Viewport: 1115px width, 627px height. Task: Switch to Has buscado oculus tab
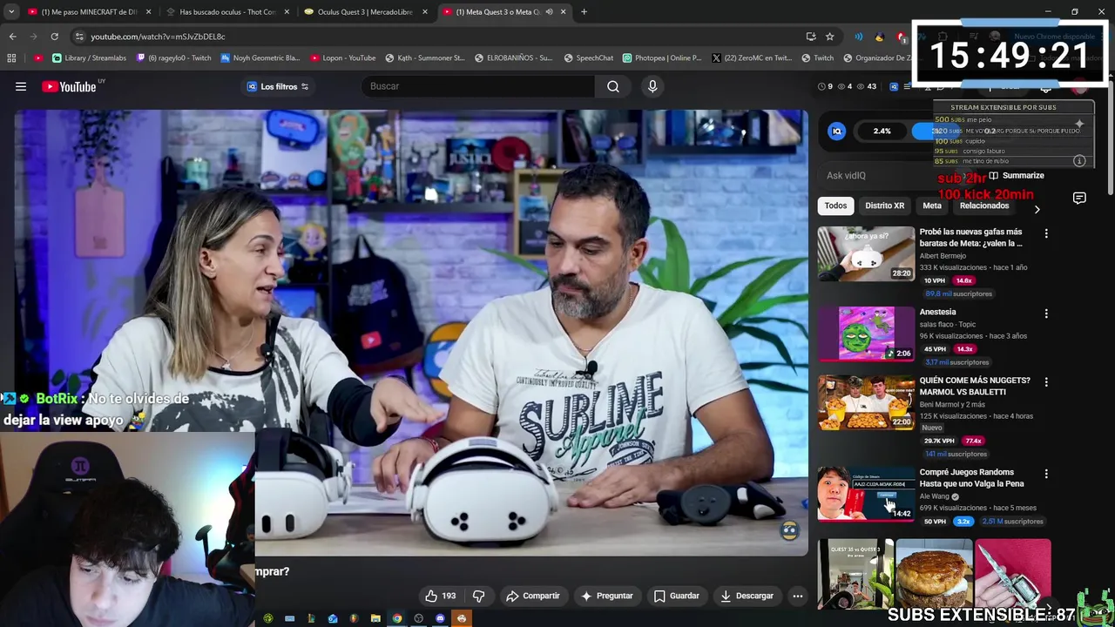click(228, 12)
